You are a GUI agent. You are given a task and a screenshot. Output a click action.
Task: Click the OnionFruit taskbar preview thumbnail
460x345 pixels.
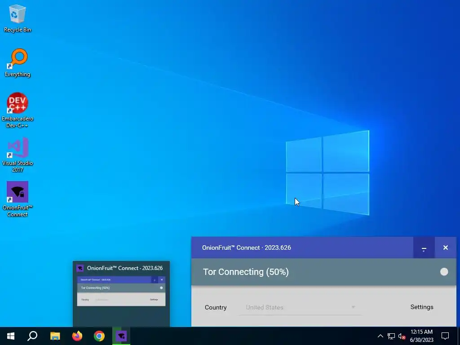click(x=121, y=291)
